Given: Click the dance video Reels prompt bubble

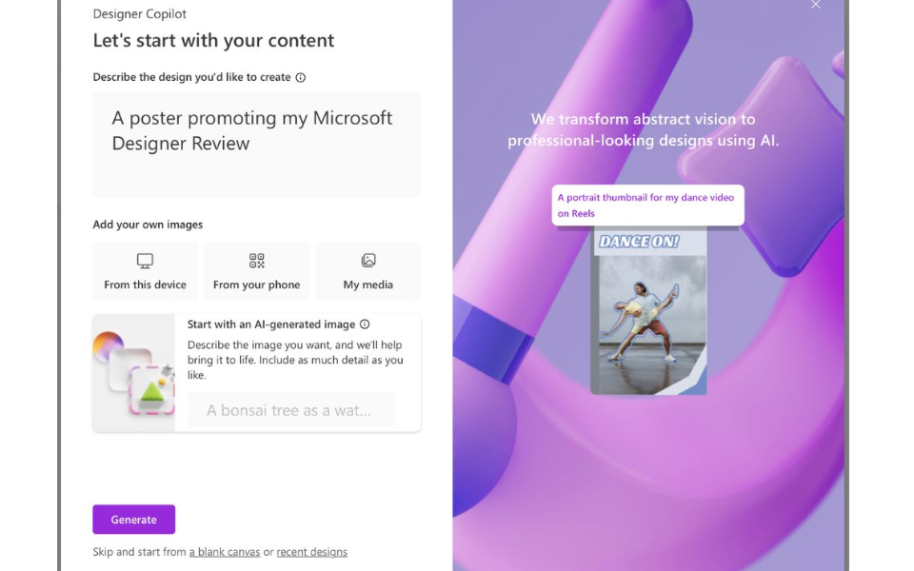Looking at the screenshot, I should [x=647, y=205].
